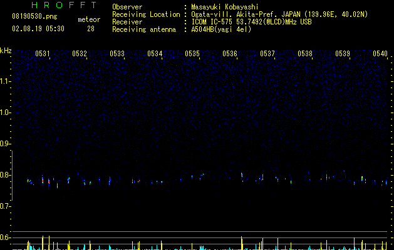Click the 0.7 frequency axis label
This screenshot has height=250, width=394.
click(x=5, y=206)
